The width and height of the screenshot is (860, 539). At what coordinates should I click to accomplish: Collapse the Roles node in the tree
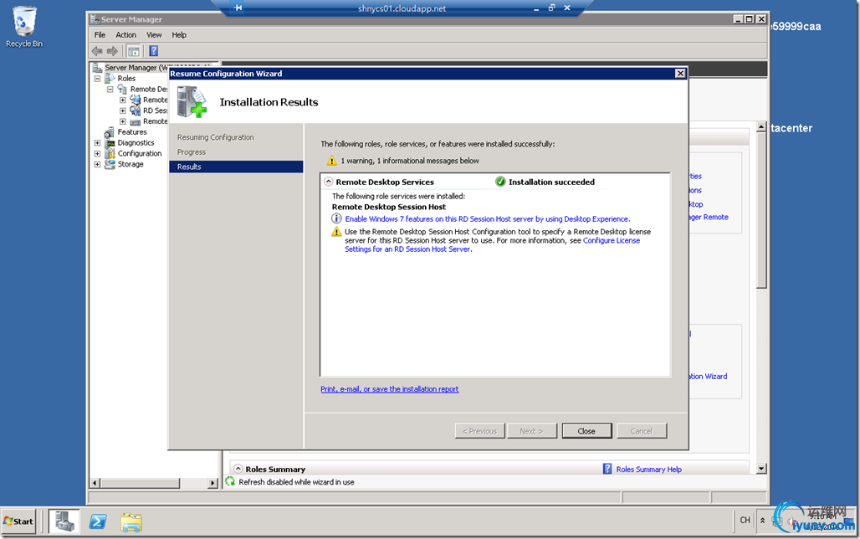click(x=97, y=79)
